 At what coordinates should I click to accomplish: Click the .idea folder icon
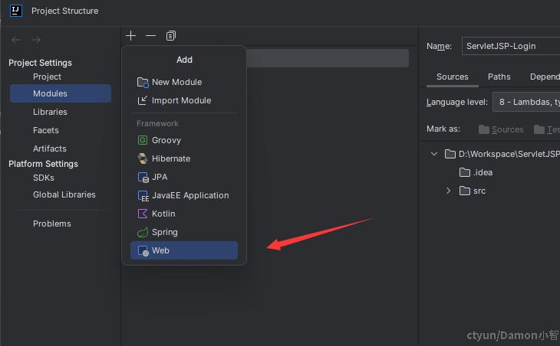click(x=465, y=172)
